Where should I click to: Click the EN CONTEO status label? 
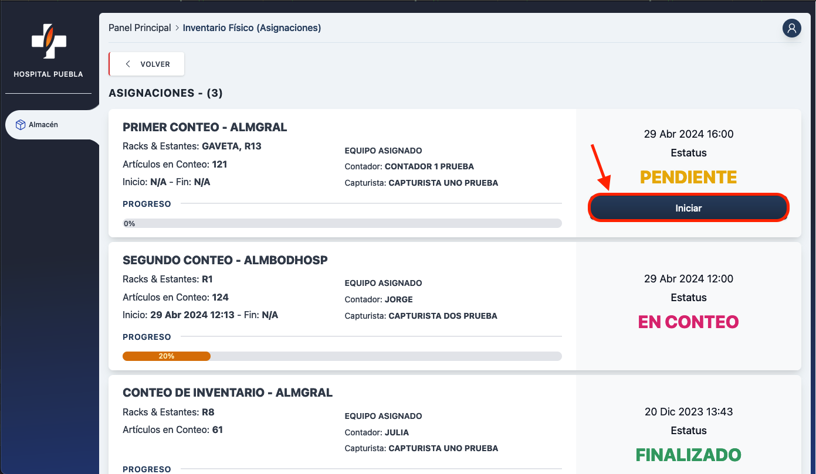(688, 322)
